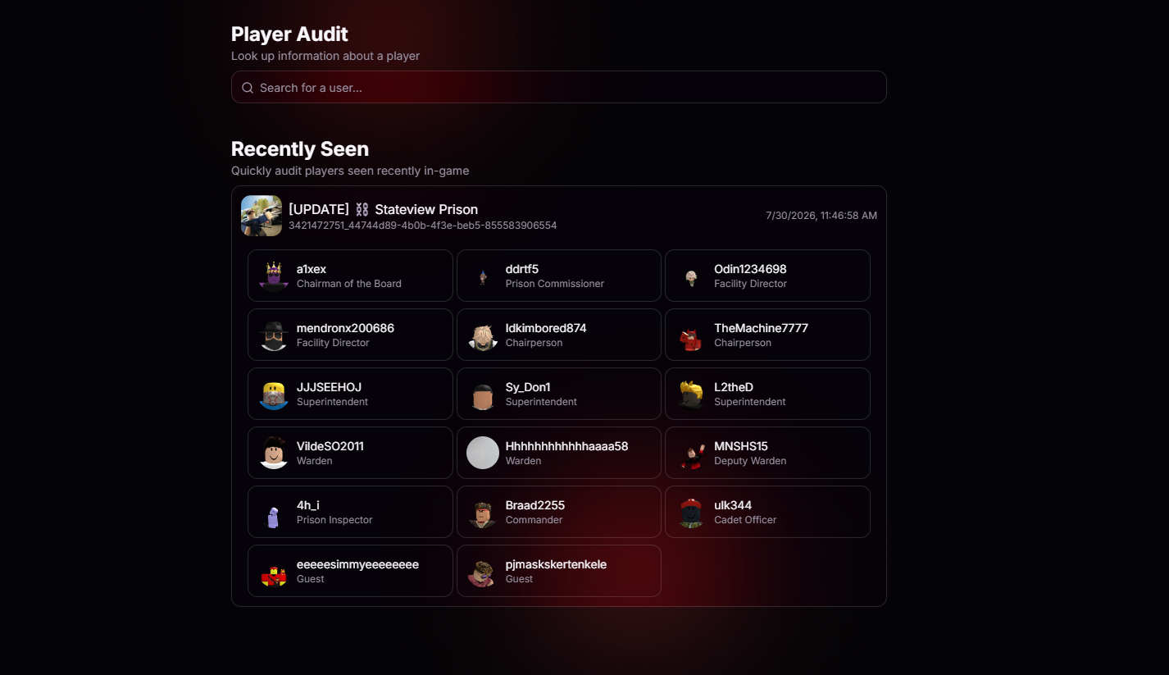Click ldkimbored874's avatar image
This screenshot has width=1169, height=675.
tap(483, 335)
